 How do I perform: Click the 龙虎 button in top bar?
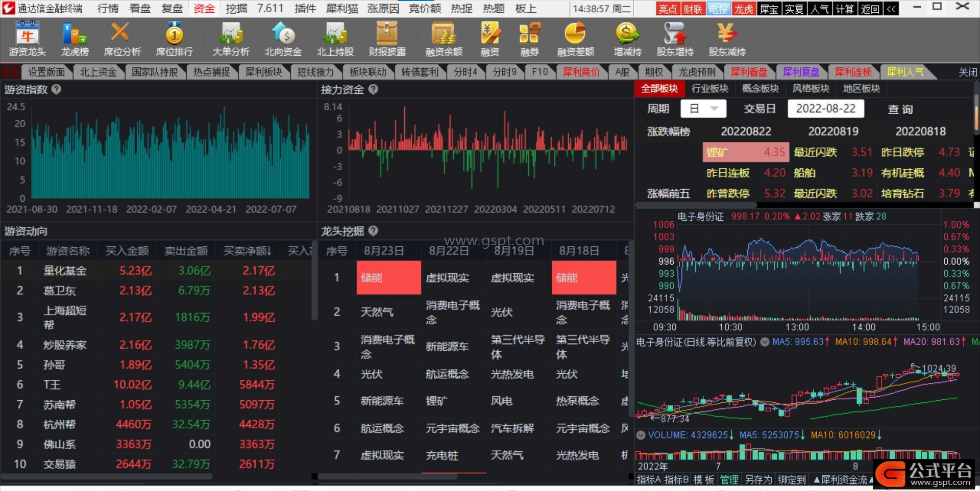(744, 9)
